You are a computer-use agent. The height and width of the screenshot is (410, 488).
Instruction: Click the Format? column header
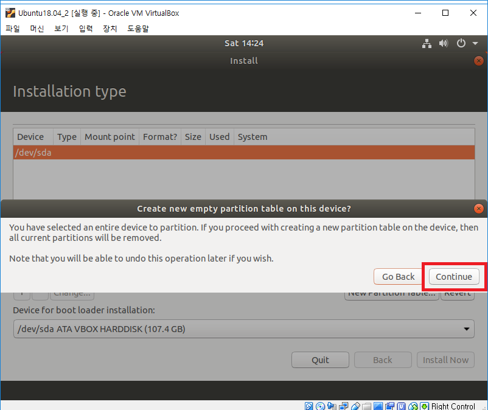click(x=160, y=137)
